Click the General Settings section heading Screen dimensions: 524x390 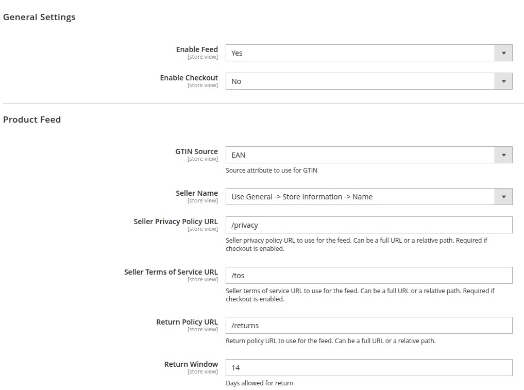pyautogui.click(x=39, y=17)
